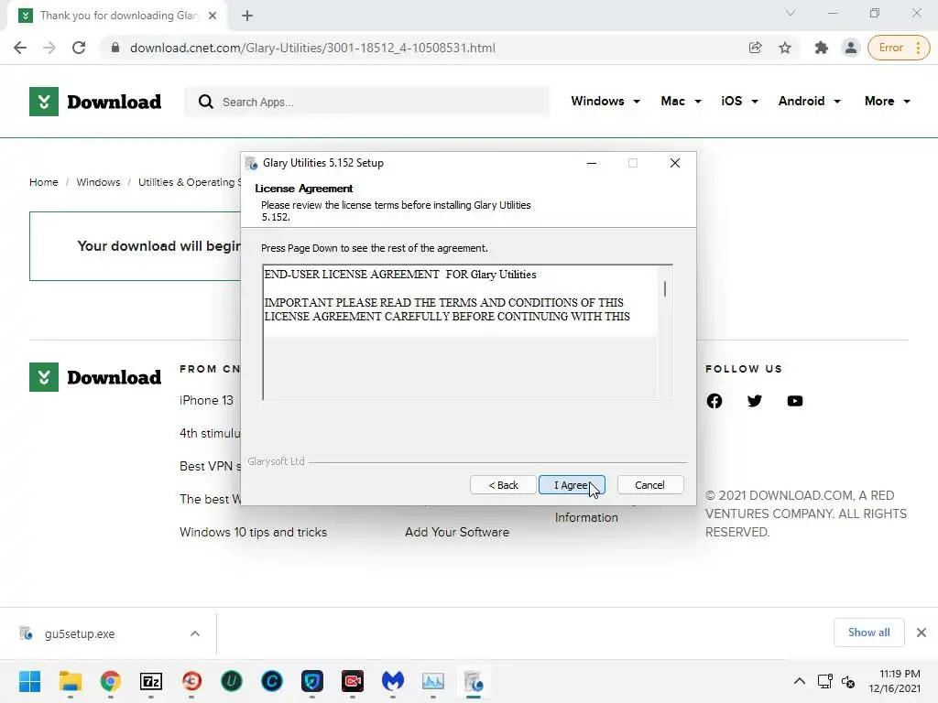Open File Explorer from taskbar
938x703 pixels.
70,681
